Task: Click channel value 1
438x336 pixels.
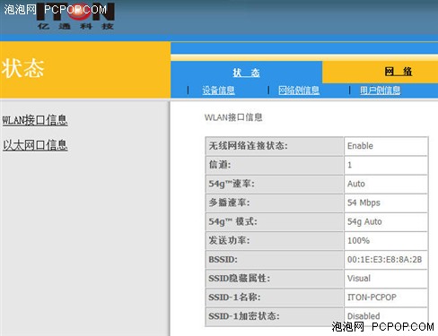Action: pos(349,165)
